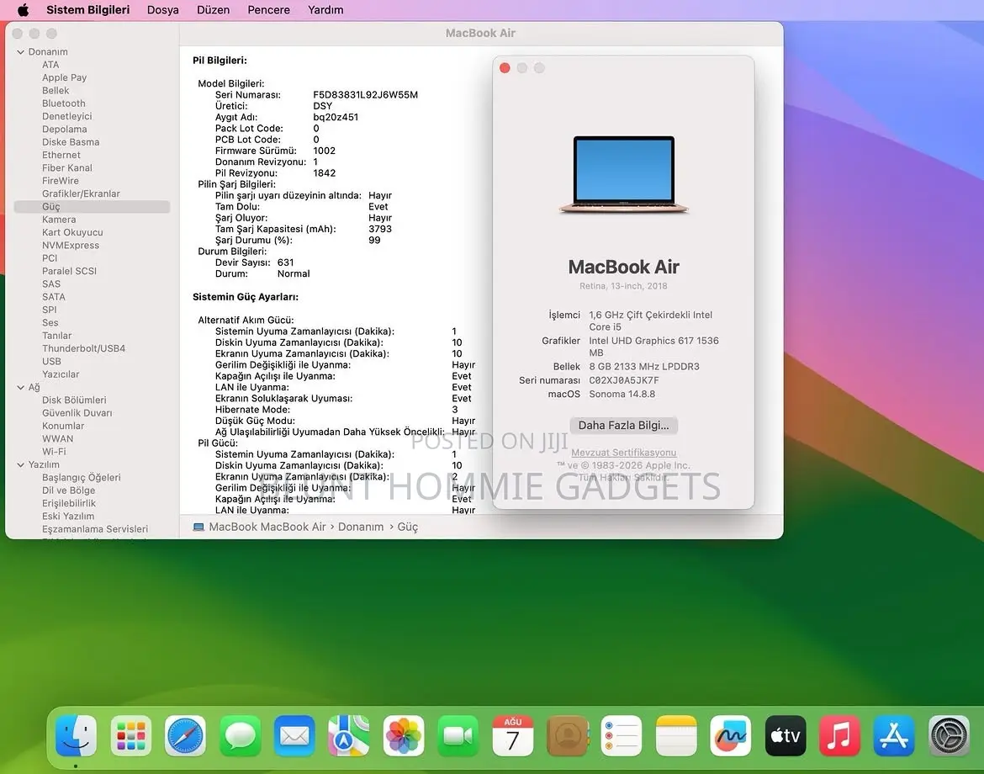Open Finder from the dock

(76, 735)
